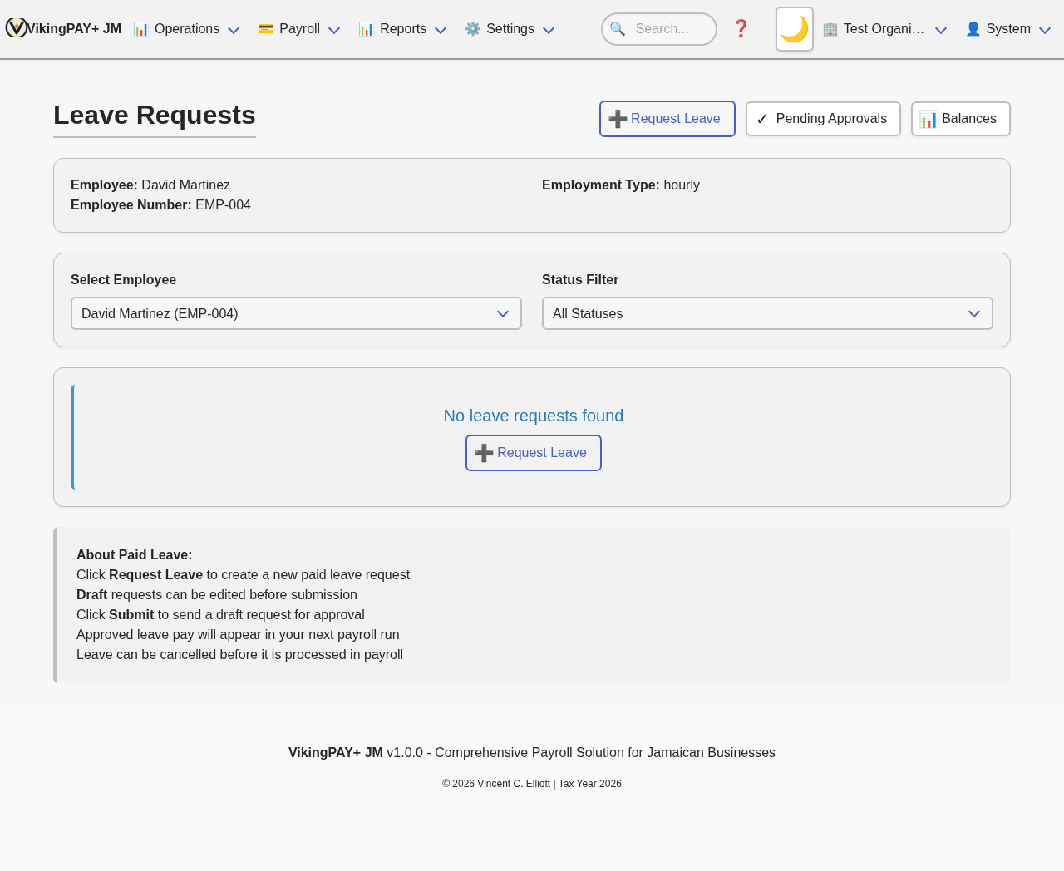Open the Payroll menu
Viewport: 1064px width, 871px height.
tap(299, 29)
